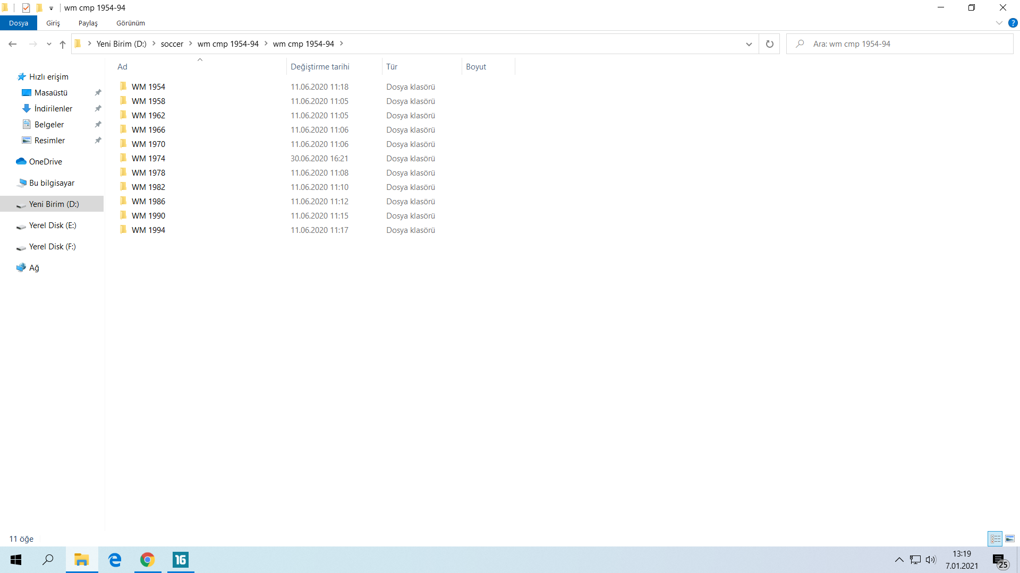The width and height of the screenshot is (1020, 573).
Task: Open Chrome from the taskbar
Action: point(147,560)
